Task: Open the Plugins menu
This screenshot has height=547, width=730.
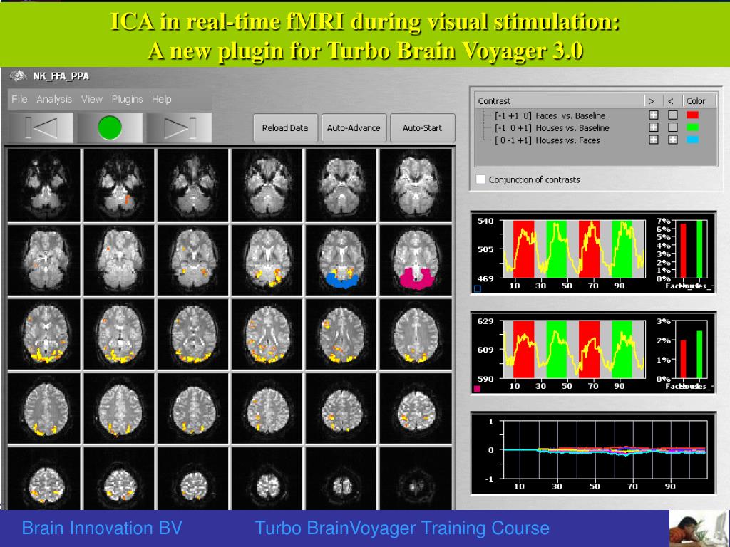Action: click(x=127, y=99)
